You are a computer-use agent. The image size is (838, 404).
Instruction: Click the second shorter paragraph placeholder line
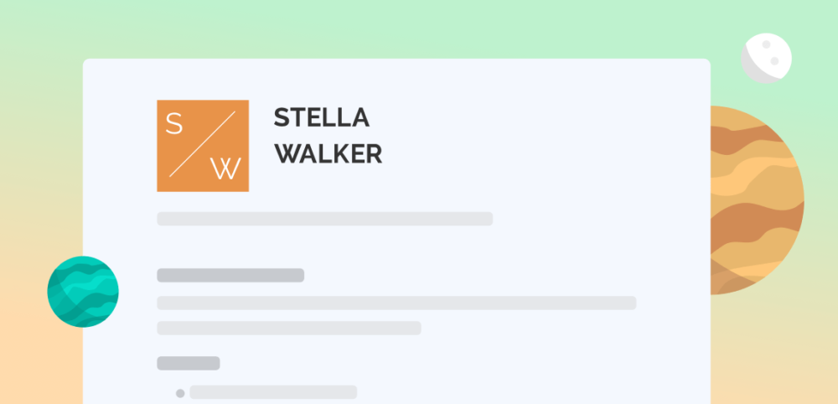click(289, 328)
